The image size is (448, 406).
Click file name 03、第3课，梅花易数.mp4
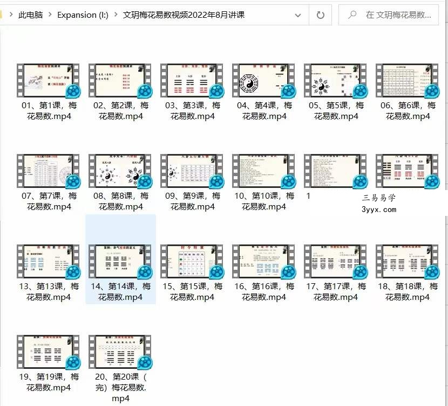pyautogui.click(x=192, y=111)
